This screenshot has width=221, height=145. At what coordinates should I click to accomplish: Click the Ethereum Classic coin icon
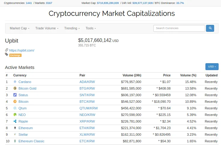coord(15,141)
